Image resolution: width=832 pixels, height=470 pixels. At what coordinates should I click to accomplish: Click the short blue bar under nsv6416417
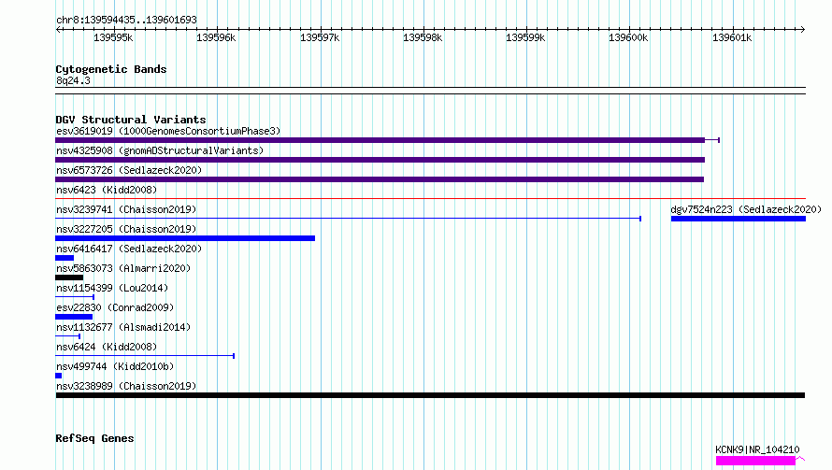65,258
